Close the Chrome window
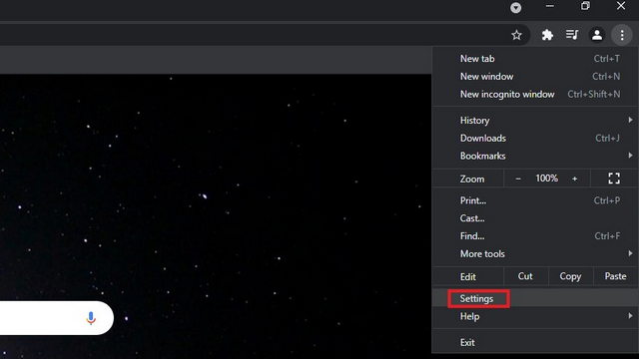 coord(621,6)
